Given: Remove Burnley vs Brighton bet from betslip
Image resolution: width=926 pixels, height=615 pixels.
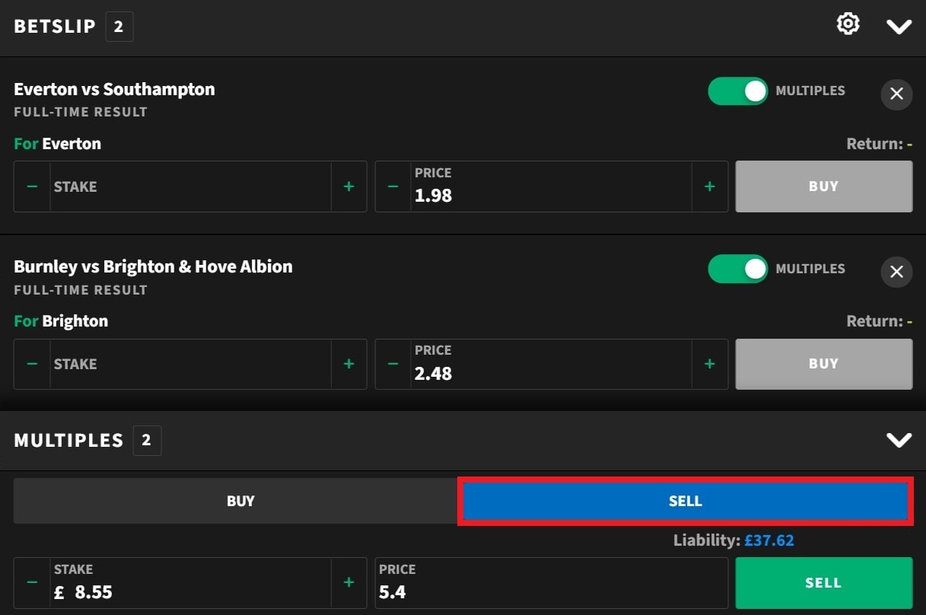Looking at the screenshot, I should click(x=896, y=272).
